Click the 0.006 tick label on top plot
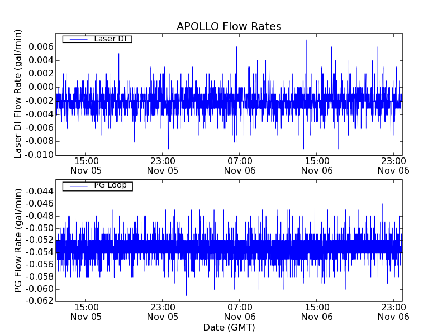 click(x=41, y=47)
